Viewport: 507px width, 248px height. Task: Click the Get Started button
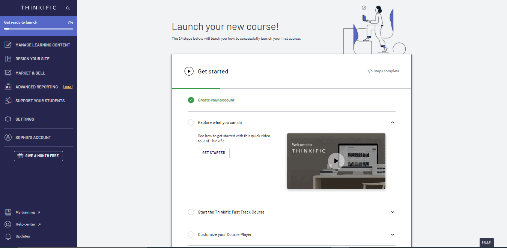pos(214,153)
